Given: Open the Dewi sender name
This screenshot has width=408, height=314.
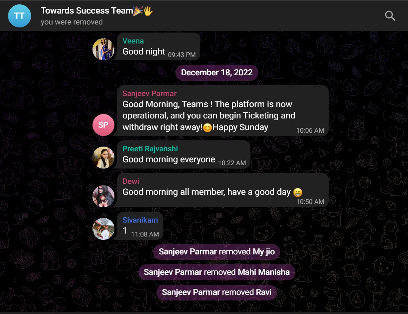Looking at the screenshot, I should 131,181.
